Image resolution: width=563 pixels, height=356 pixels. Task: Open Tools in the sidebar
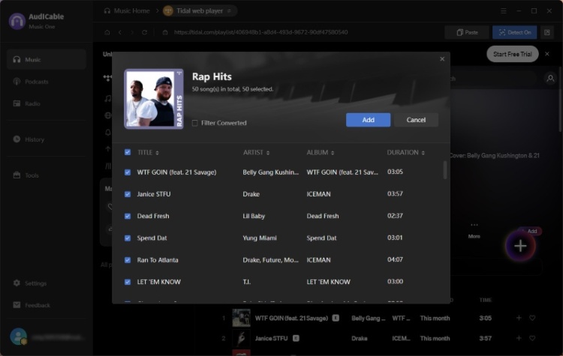26,175
